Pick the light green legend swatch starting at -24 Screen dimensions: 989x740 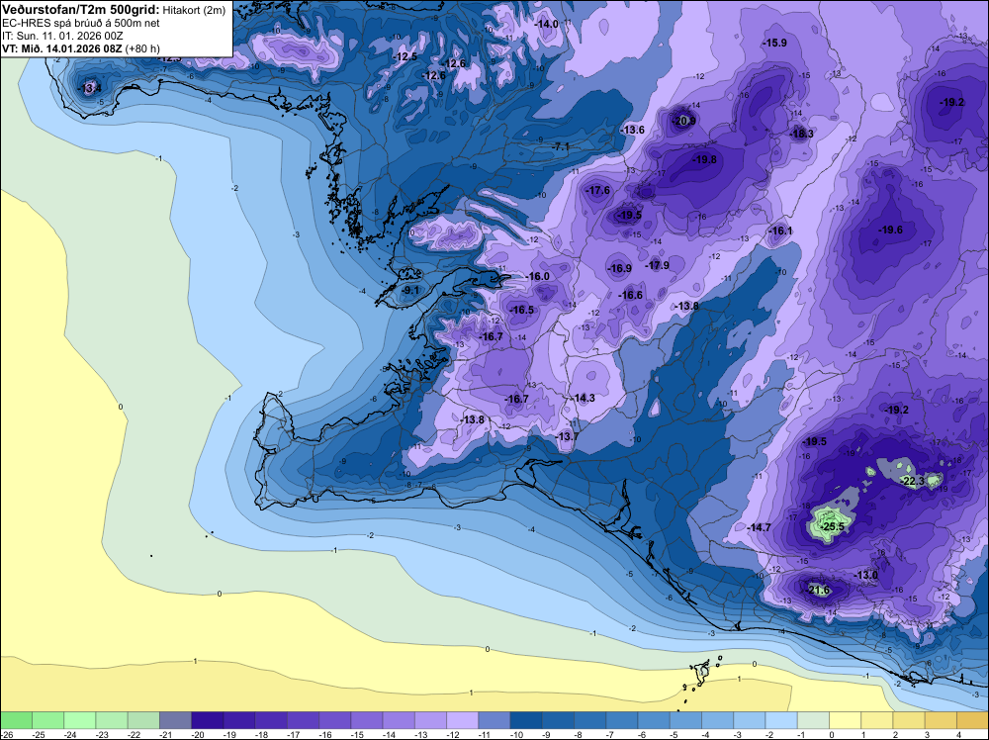tap(79, 720)
